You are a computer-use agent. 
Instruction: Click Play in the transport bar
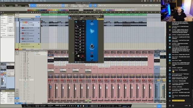point(81,106)
